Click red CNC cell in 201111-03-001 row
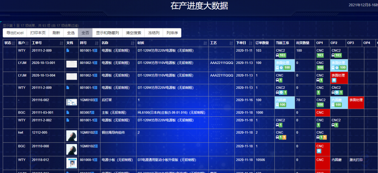Screen dimensions: 378x173 (323, 113)
